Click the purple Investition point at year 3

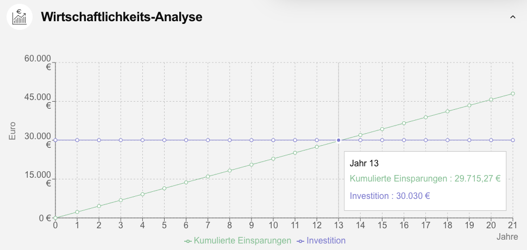tap(121, 140)
